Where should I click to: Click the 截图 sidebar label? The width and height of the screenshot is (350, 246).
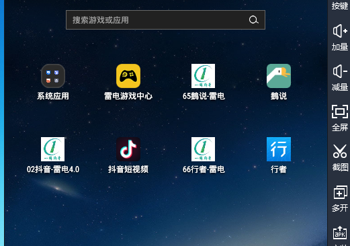point(340,167)
